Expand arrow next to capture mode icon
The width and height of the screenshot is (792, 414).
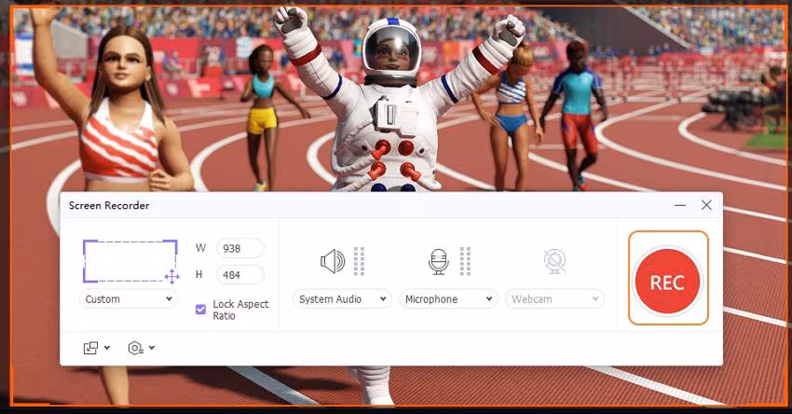click(106, 348)
